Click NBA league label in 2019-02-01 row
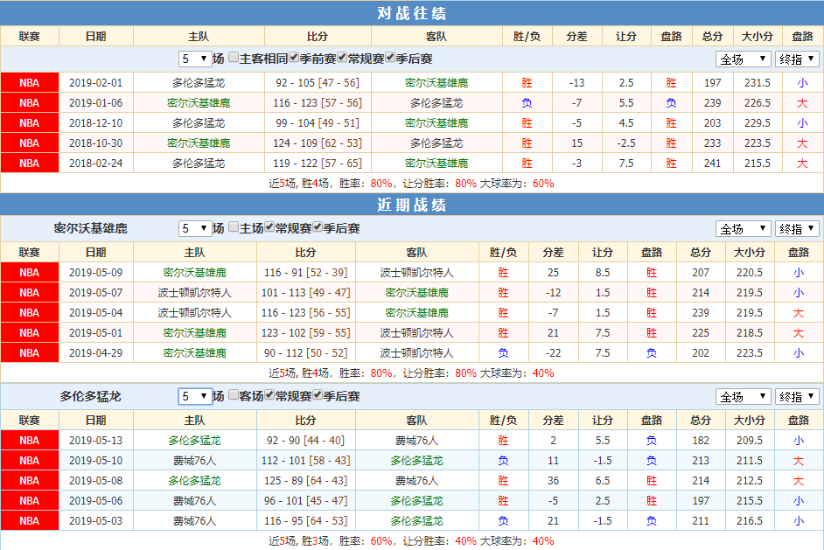The image size is (824, 550). [30, 83]
